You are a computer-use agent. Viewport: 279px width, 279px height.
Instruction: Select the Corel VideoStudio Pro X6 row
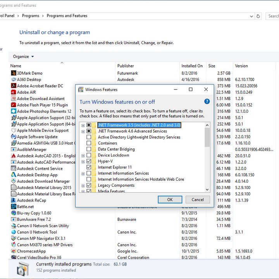[x=142, y=257]
